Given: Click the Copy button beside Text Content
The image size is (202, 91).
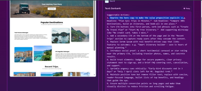Looking at the screenshot, I should tap(186, 8).
